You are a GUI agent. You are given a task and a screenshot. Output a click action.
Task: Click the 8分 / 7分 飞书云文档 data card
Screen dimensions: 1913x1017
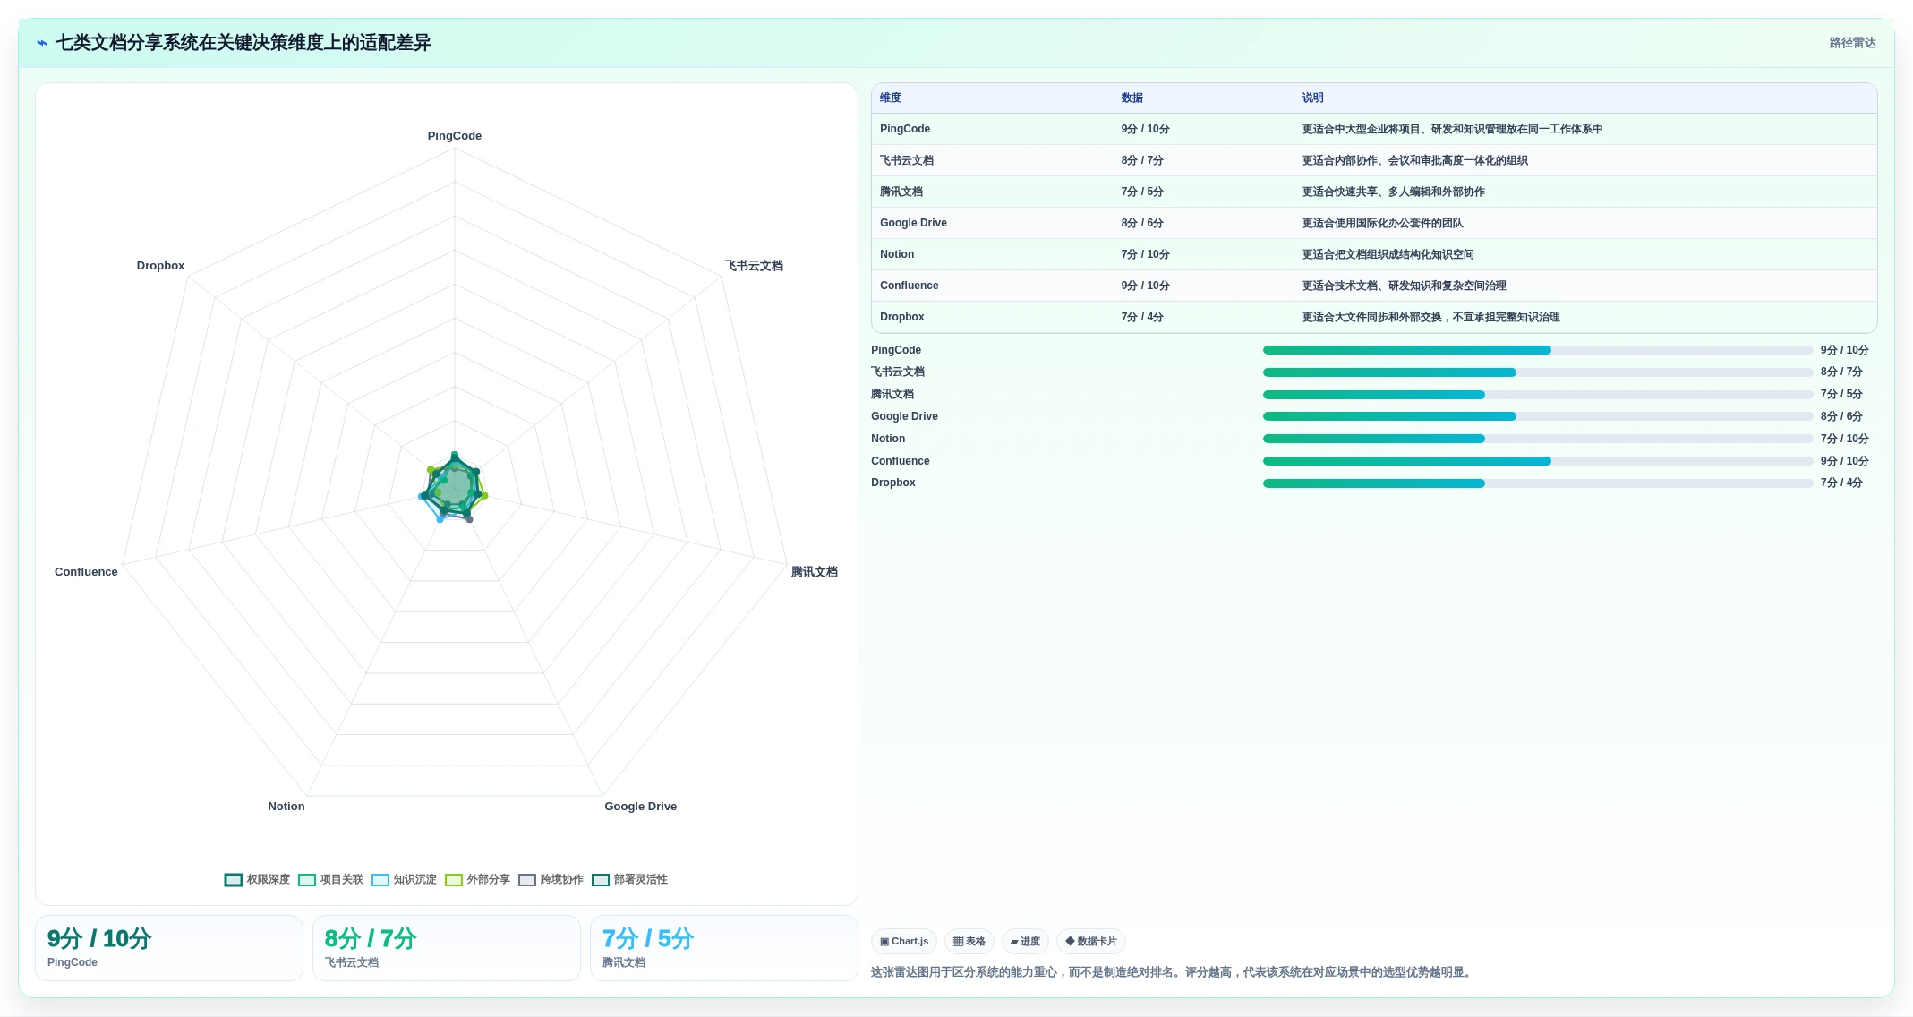pyautogui.click(x=447, y=948)
